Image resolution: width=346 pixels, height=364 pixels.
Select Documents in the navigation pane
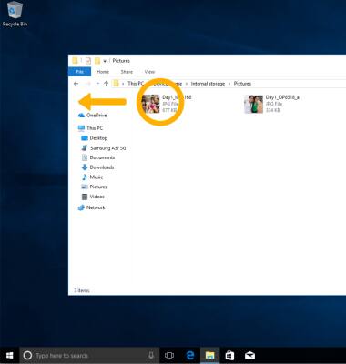click(x=97, y=157)
